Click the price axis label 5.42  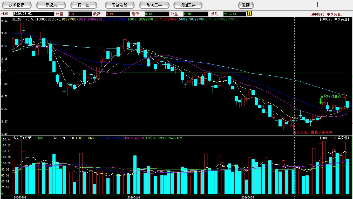(4, 134)
